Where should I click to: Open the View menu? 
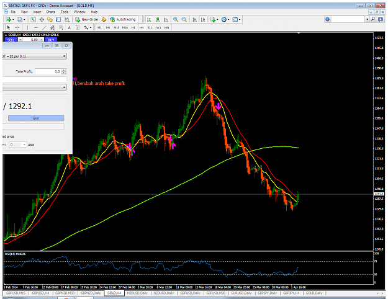[24, 12]
